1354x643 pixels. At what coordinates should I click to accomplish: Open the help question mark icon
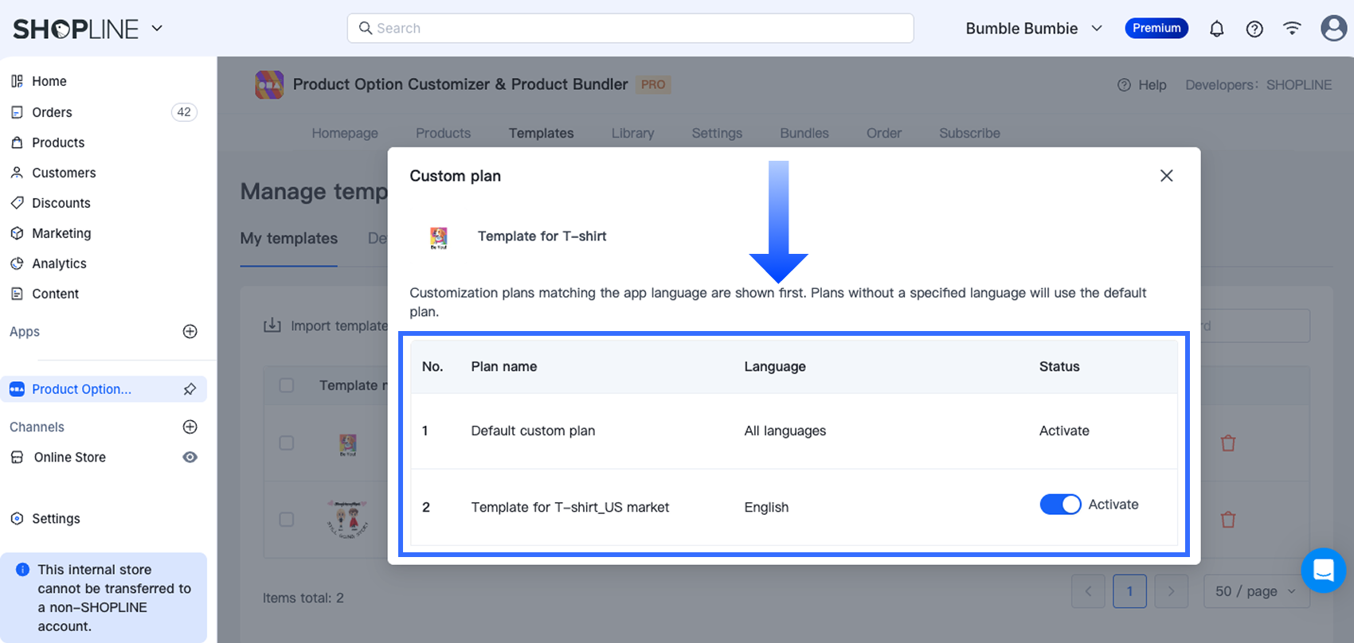(x=1254, y=29)
